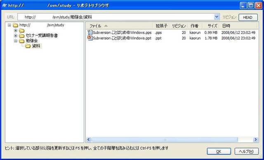Expand the unnamed folder node
264x160 pixels.
coord(16,30)
